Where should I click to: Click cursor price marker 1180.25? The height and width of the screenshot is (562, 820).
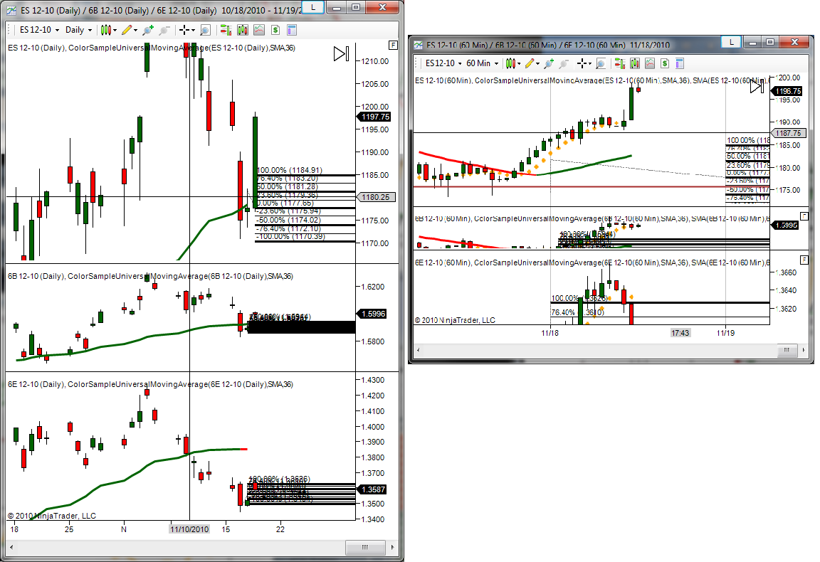376,197
